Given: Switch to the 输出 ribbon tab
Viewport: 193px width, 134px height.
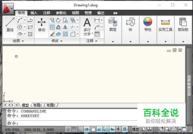Looking at the screenshot, I should click(101, 13).
